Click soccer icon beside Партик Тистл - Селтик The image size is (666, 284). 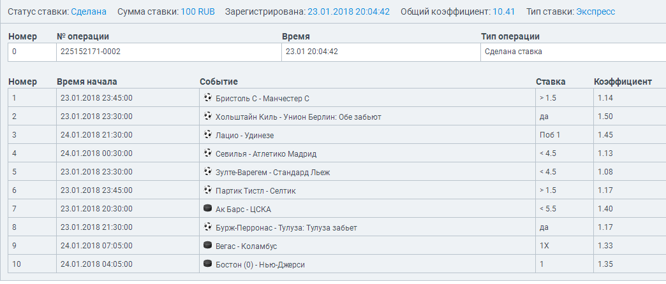[207, 190]
